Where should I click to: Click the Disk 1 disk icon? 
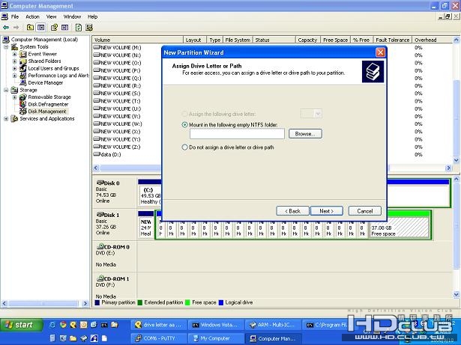pos(100,215)
